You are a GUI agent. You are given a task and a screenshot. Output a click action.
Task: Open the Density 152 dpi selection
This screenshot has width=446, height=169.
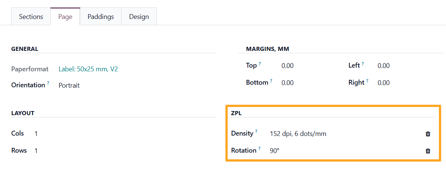coord(298,134)
